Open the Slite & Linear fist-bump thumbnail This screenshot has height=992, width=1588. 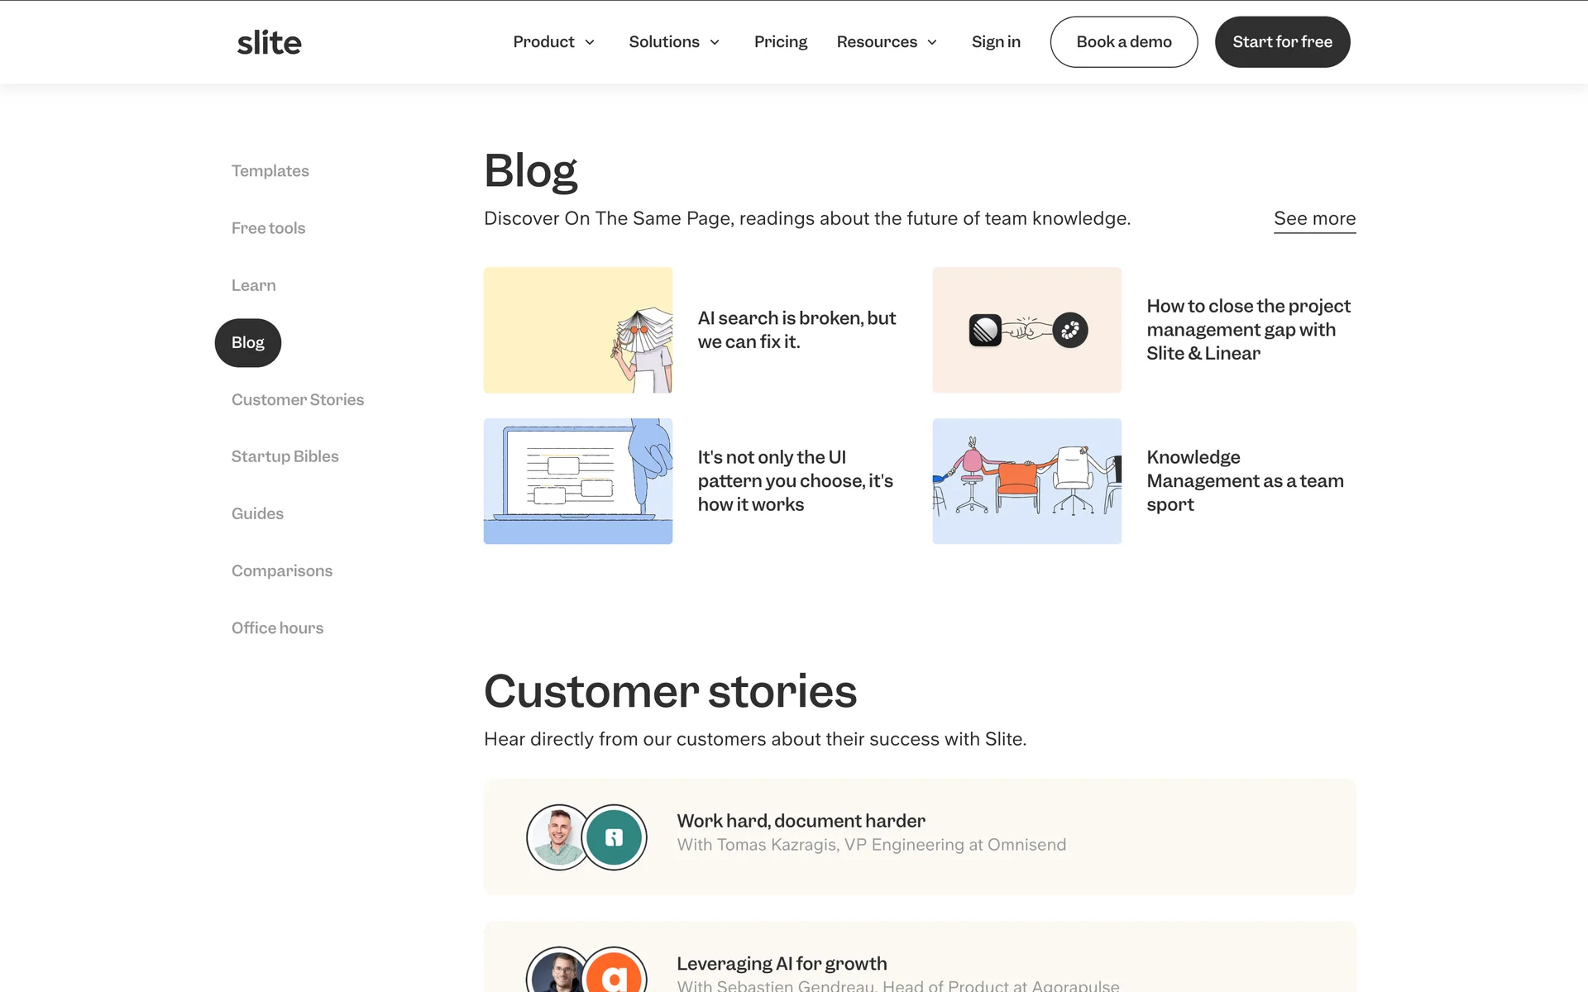(1026, 330)
